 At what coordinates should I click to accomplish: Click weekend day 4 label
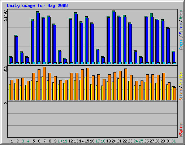[28, 141]
